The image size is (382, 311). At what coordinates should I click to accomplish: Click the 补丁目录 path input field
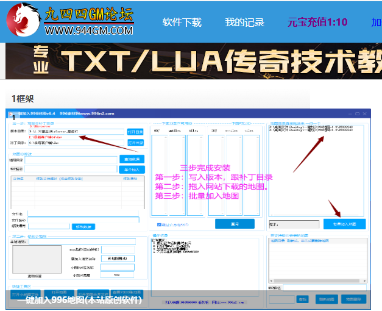[x=77, y=143]
